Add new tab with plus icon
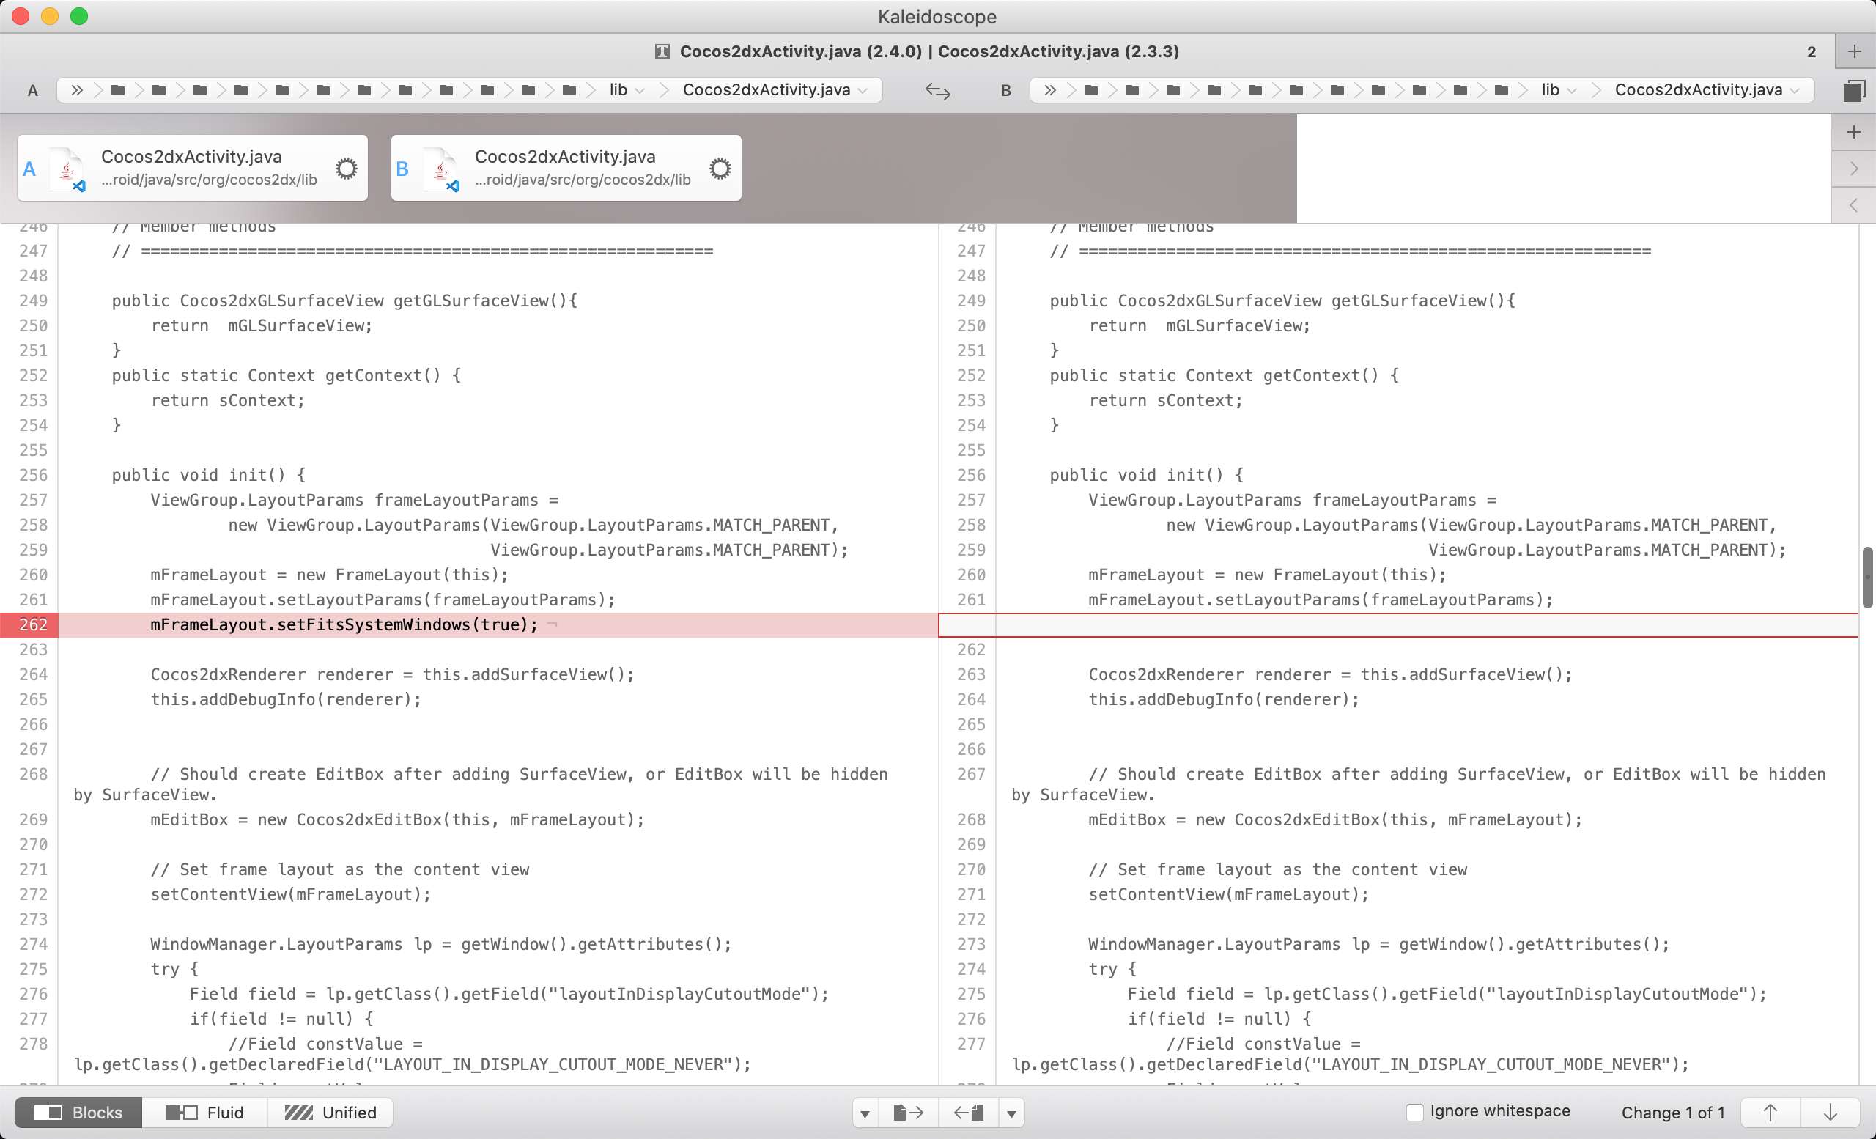Viewport: 1876px width, 1139px height. tap(1854, 52)
